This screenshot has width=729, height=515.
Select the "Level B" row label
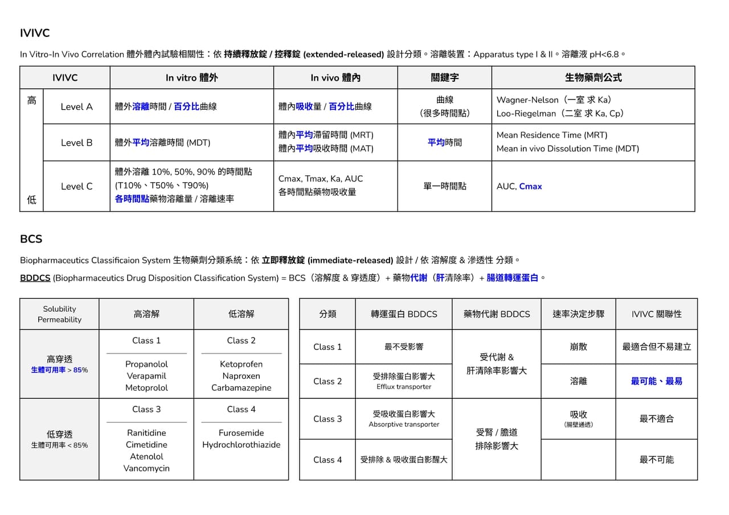[x=76, y=143]
